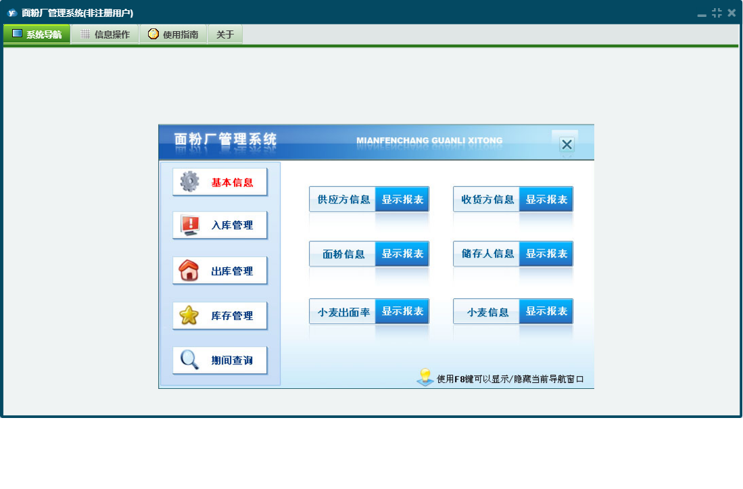Viewport: 743px width, 489px height.
Task: Show report for 小麦出面率
Action: coord(402,311)
